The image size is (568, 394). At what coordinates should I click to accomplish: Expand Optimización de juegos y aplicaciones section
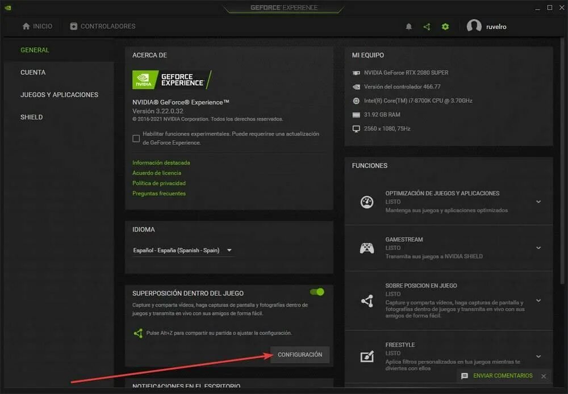pyautogui.click(x=538, y=202)
